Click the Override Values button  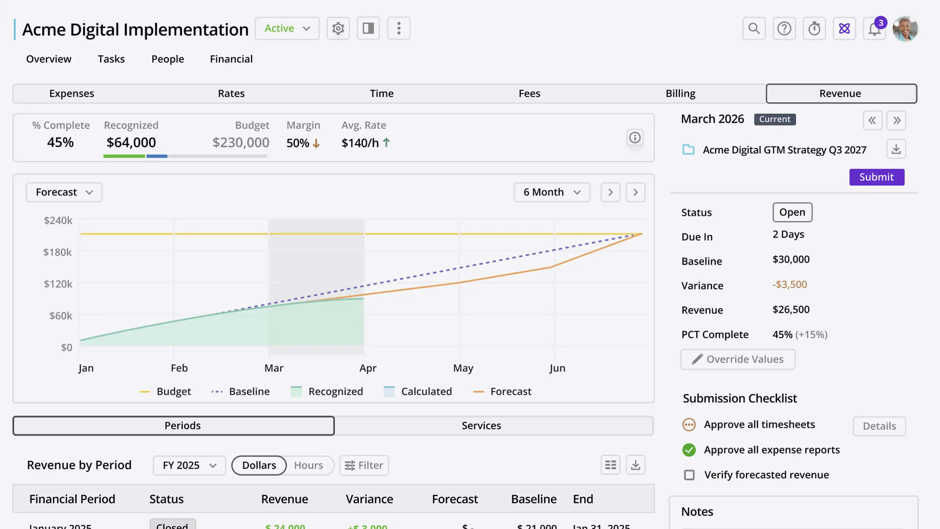pos(737,359)
